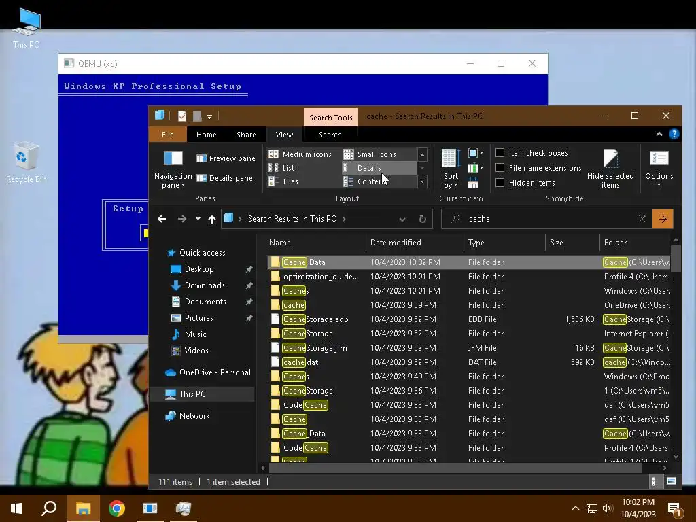Click Properties icon in title bar
696x522 pixels.
coord(182,116)
